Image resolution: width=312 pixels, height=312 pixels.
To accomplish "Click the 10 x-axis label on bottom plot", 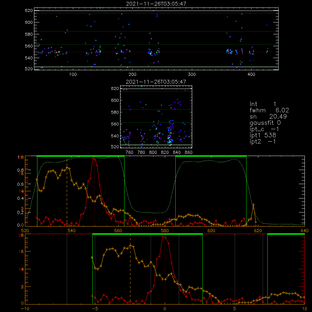I will pos(305,309).
